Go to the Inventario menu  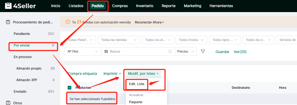click(145, 6)
